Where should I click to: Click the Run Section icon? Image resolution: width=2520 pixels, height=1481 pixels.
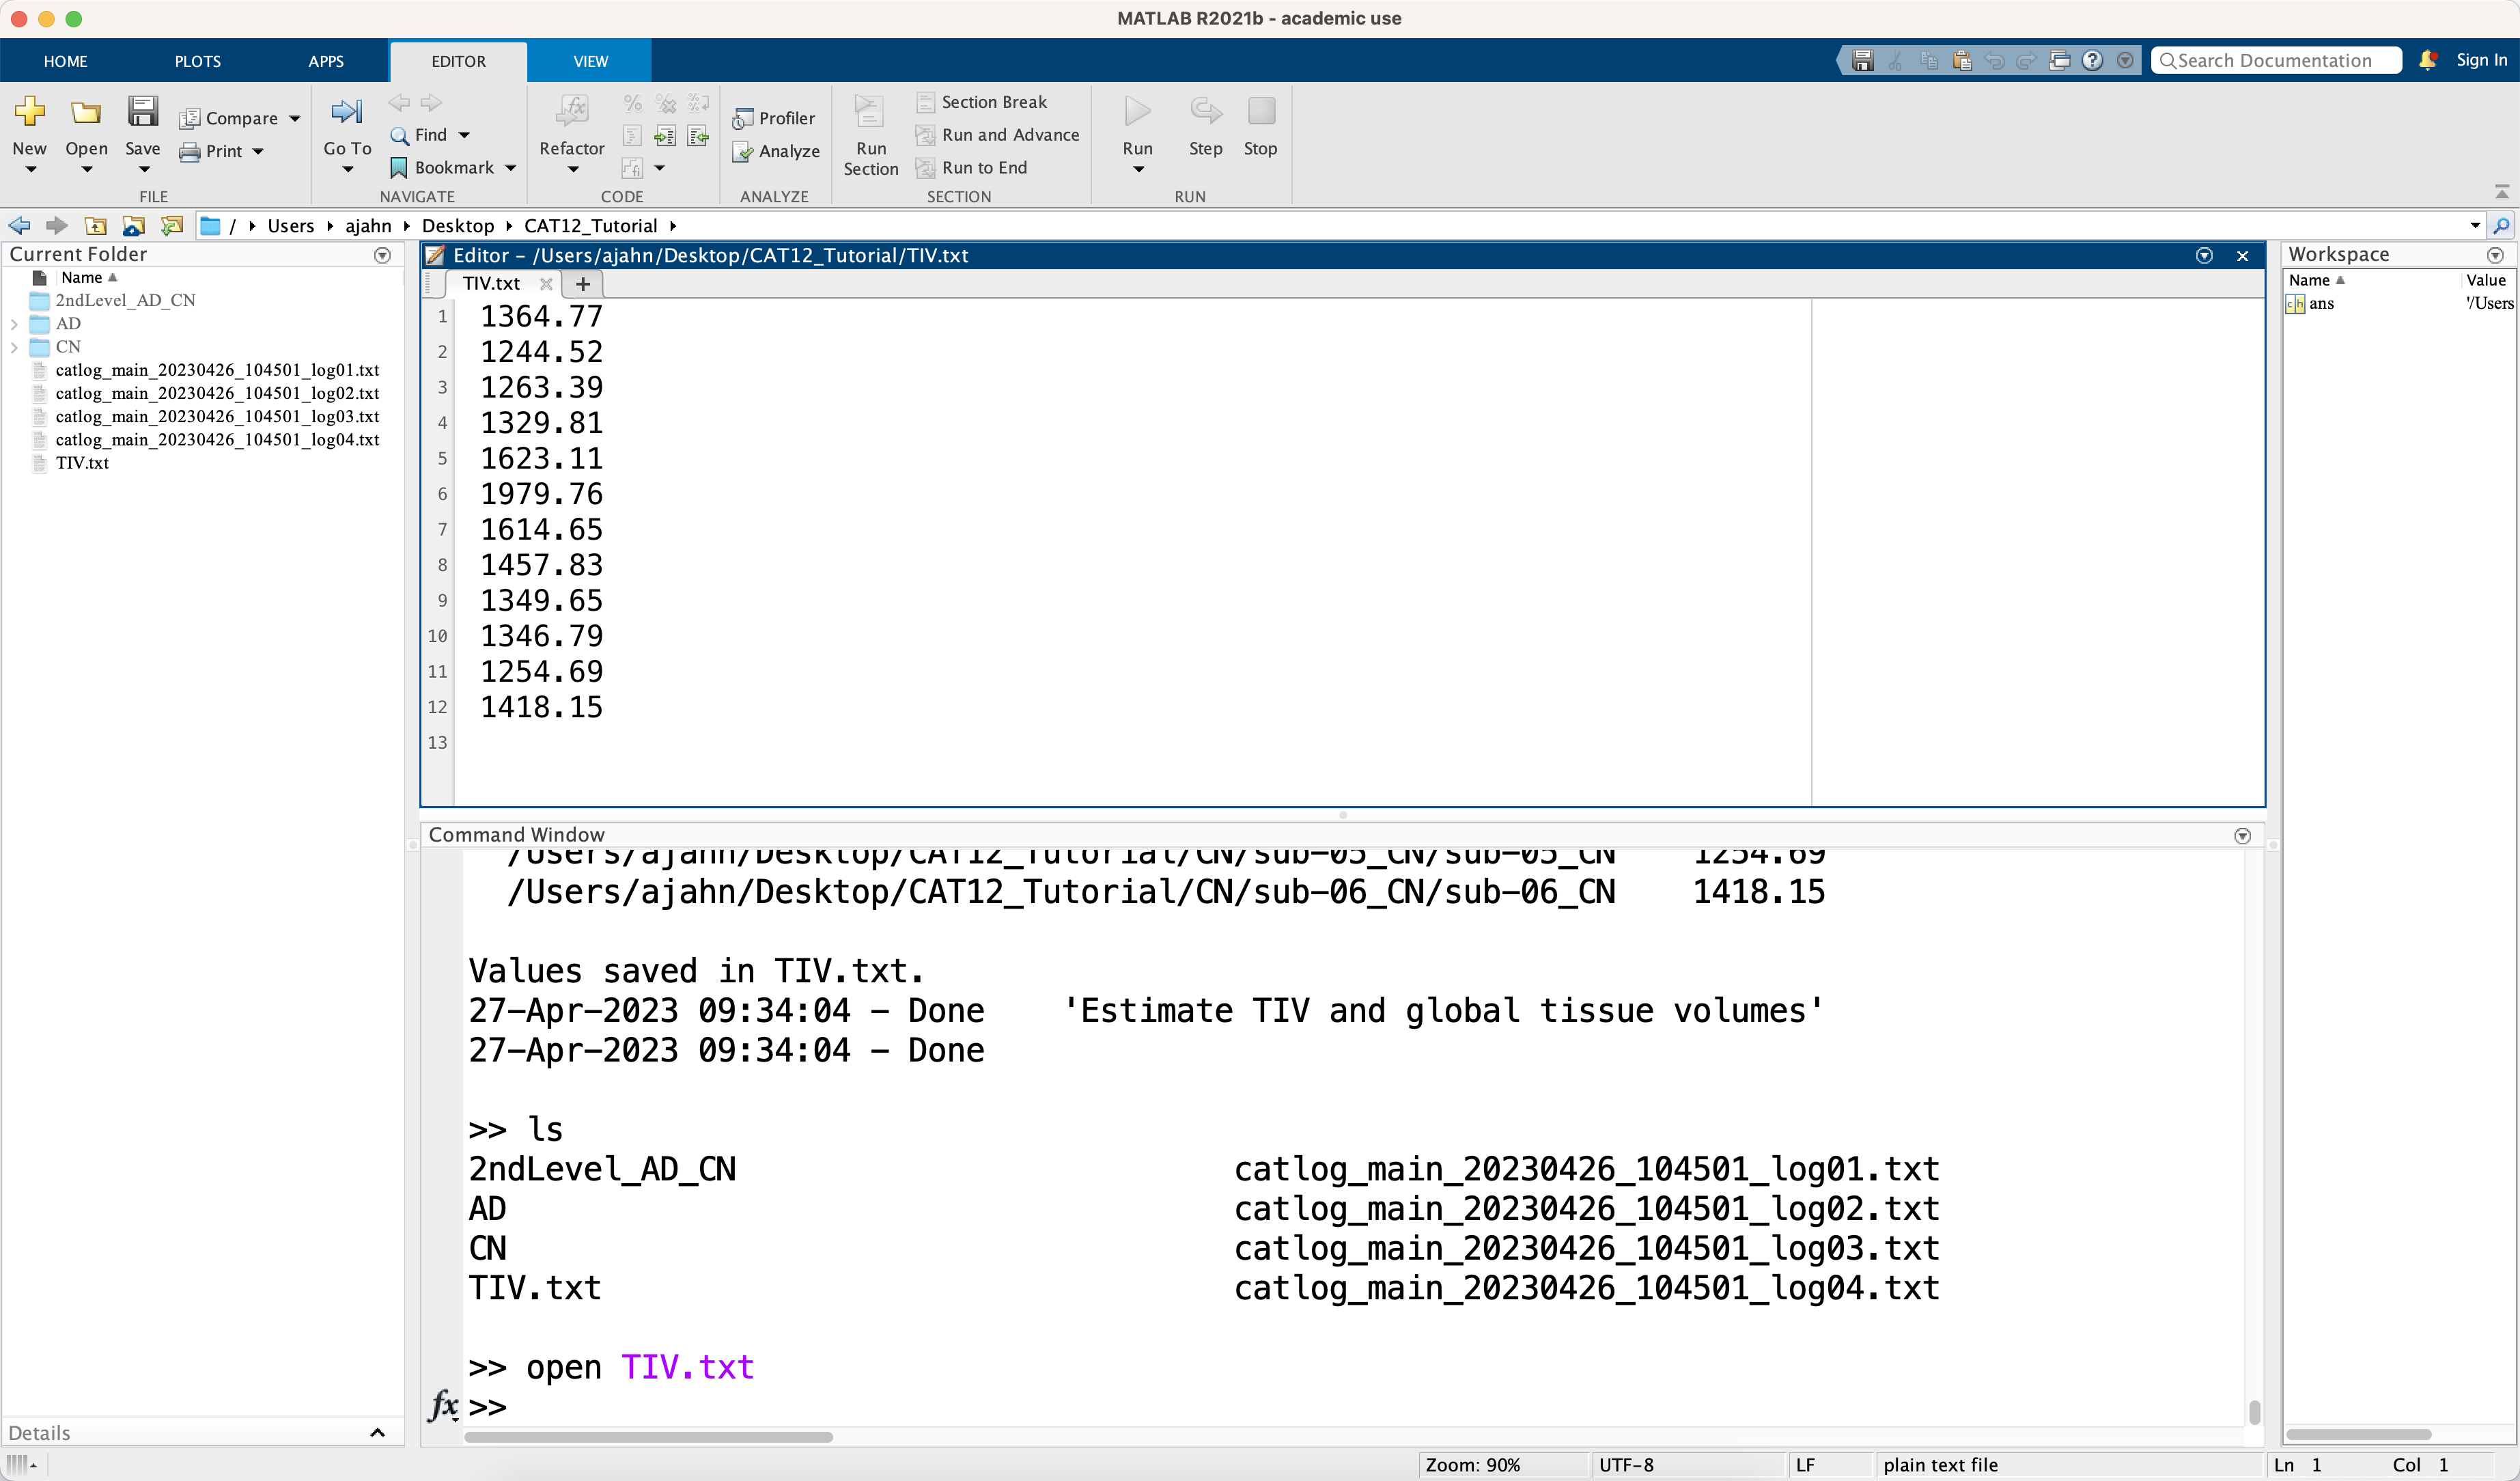point(870,111)
